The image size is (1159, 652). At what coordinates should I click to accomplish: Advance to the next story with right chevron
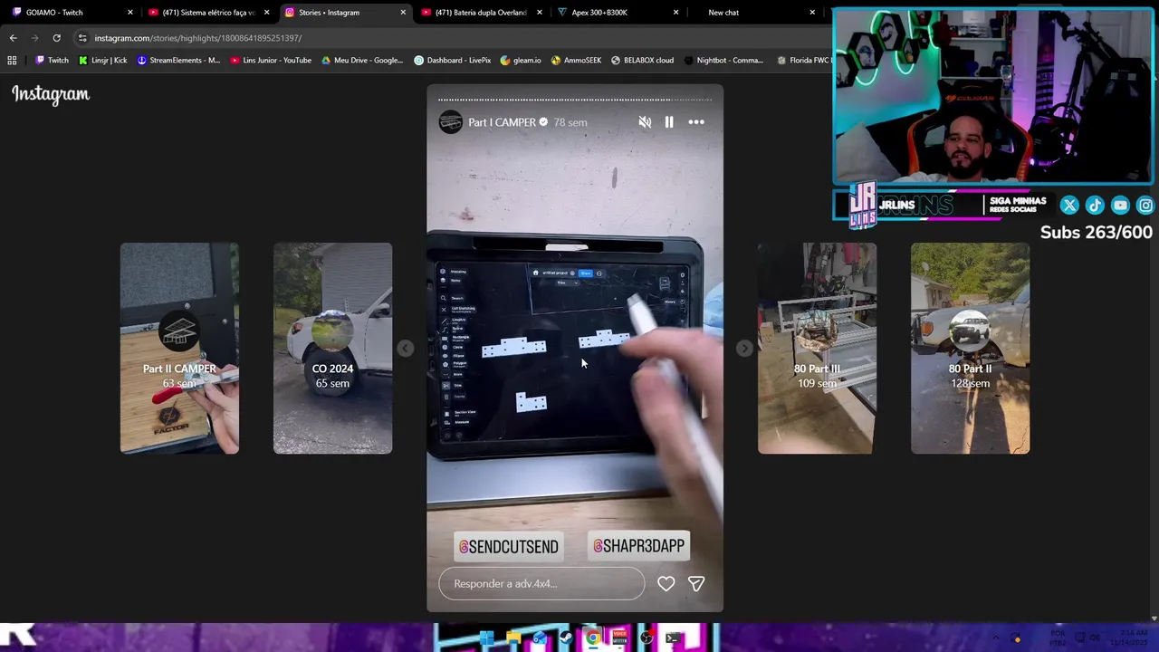tap(744, 349)
